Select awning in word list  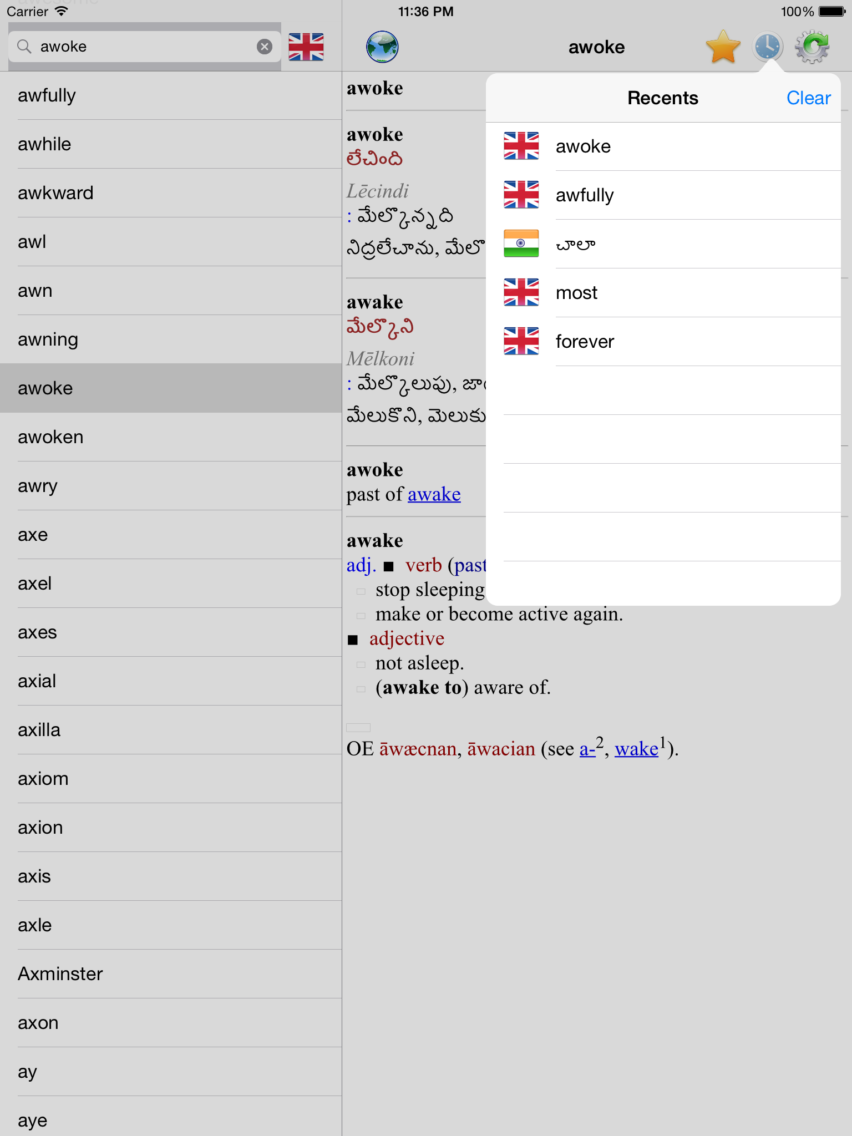point(171,339)
